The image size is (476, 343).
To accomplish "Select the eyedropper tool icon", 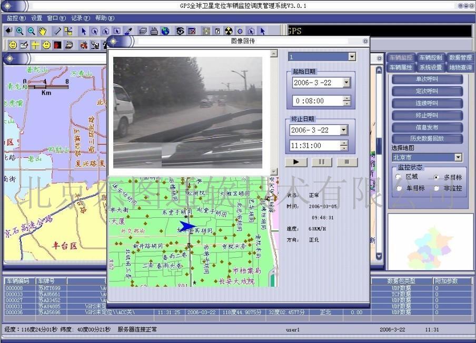I will click(x=128, y=31).
